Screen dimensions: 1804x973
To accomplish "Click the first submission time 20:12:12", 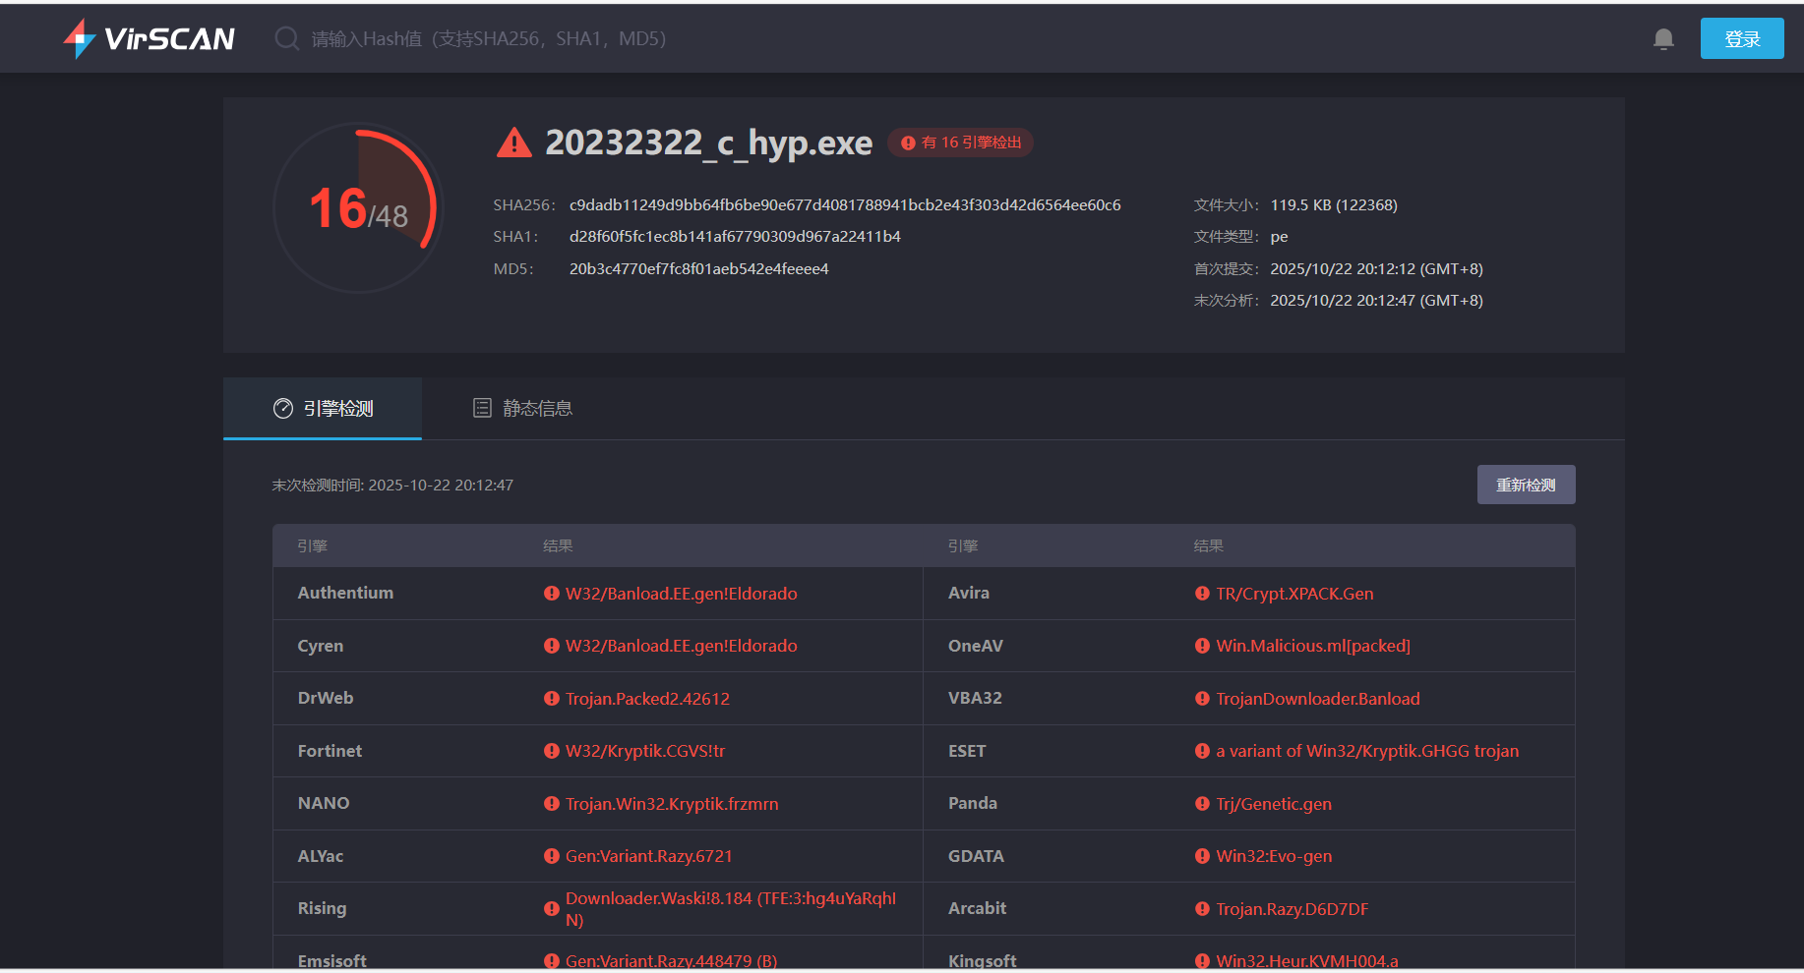I will pos(1376,269).
